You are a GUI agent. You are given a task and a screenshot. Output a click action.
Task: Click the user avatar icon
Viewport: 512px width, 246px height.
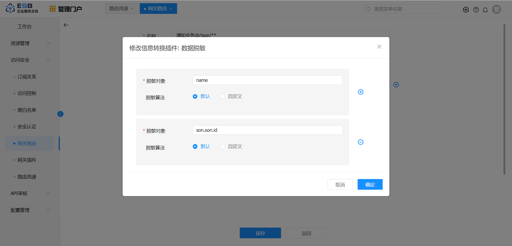(496, 9)
